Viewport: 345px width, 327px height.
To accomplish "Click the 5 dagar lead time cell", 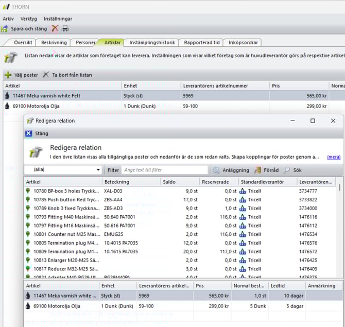I will [295, 306].
